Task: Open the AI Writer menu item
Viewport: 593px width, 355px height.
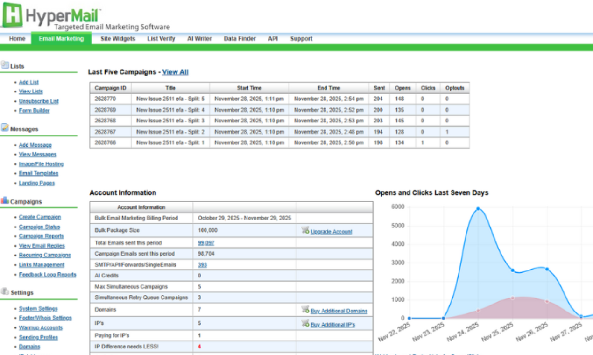Action: [x=199, y=39]
